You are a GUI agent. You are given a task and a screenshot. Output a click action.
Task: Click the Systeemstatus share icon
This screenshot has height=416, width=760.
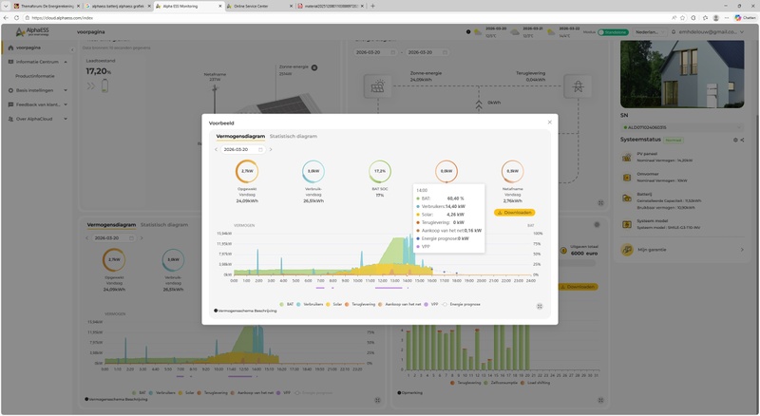pyautogui.click(x=742, y=141)
